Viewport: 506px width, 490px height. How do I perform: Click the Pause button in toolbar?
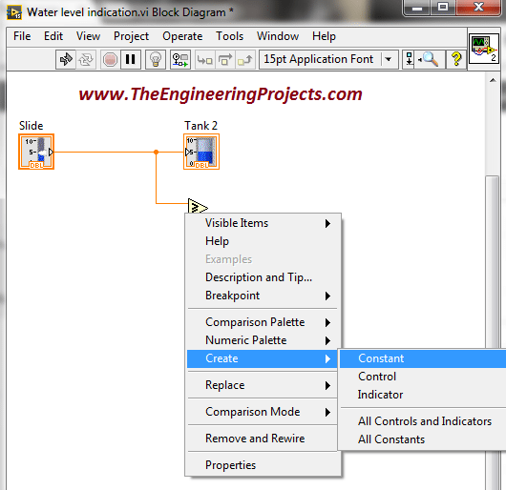(131, 60)
